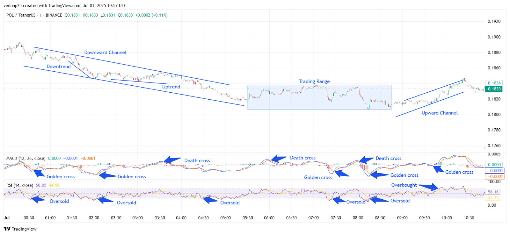Image resolution: width=510 pixels, height=235 pixels.
Task: Click the 0.00 RSI scale label
Action: point(492,205)
